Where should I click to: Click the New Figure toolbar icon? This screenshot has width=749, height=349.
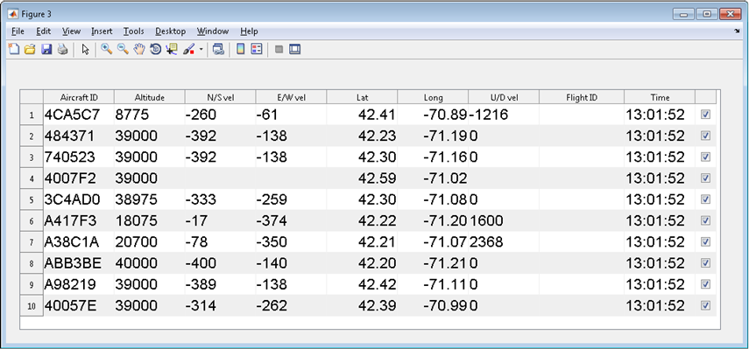(14, 49)
